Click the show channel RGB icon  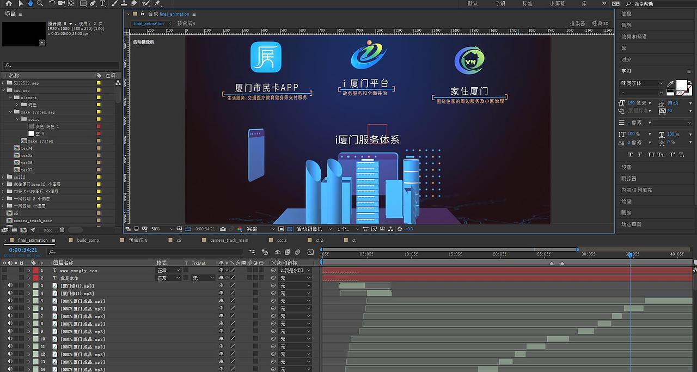pos(239,229)
